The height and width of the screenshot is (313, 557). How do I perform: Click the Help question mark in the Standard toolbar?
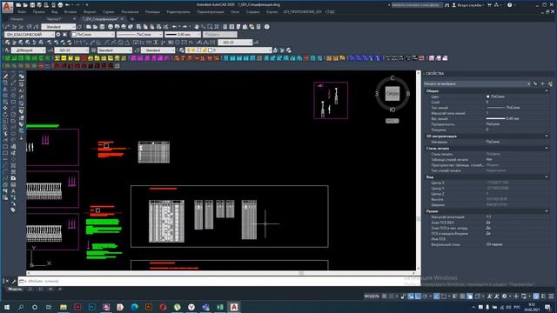pos(267,27)
